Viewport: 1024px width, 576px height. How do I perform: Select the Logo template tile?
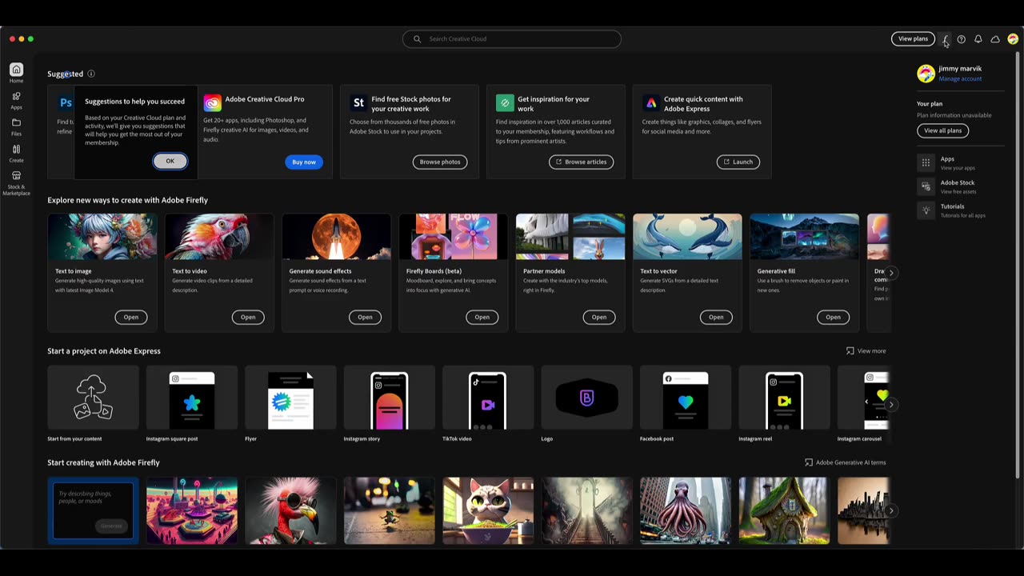(x=586, y=404)
